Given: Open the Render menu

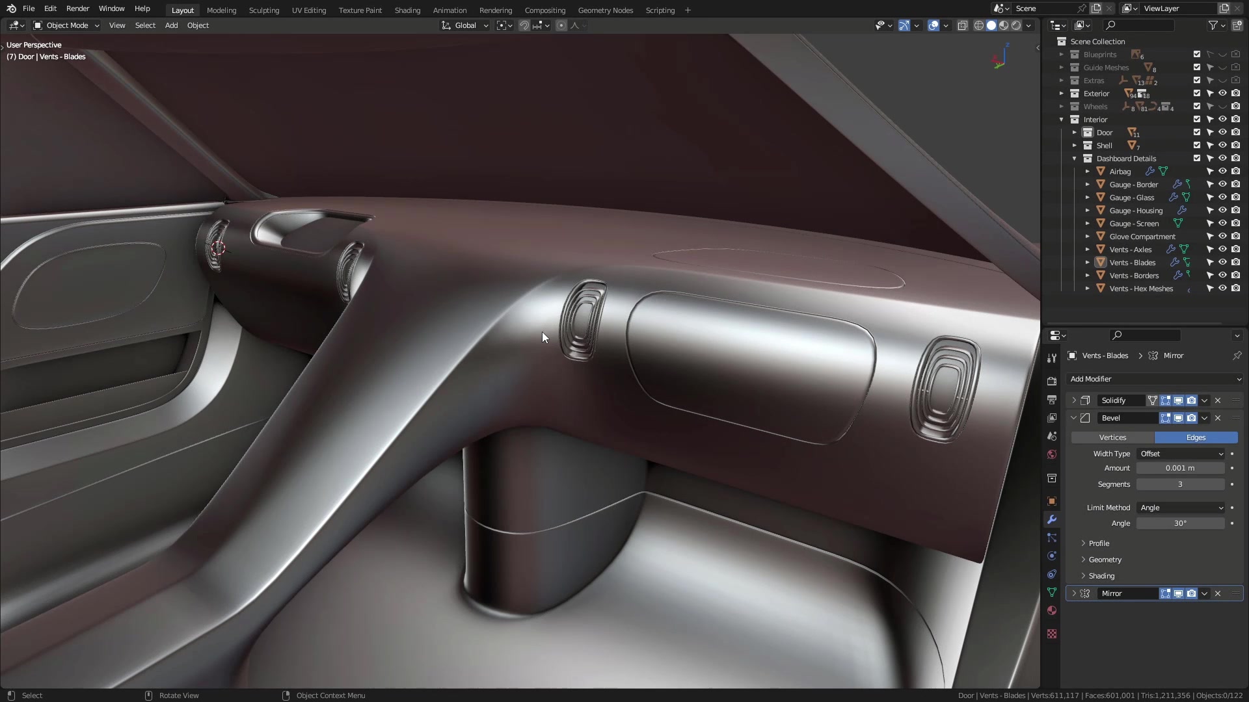Looking at the screenshot, I should tap(77, 8).
